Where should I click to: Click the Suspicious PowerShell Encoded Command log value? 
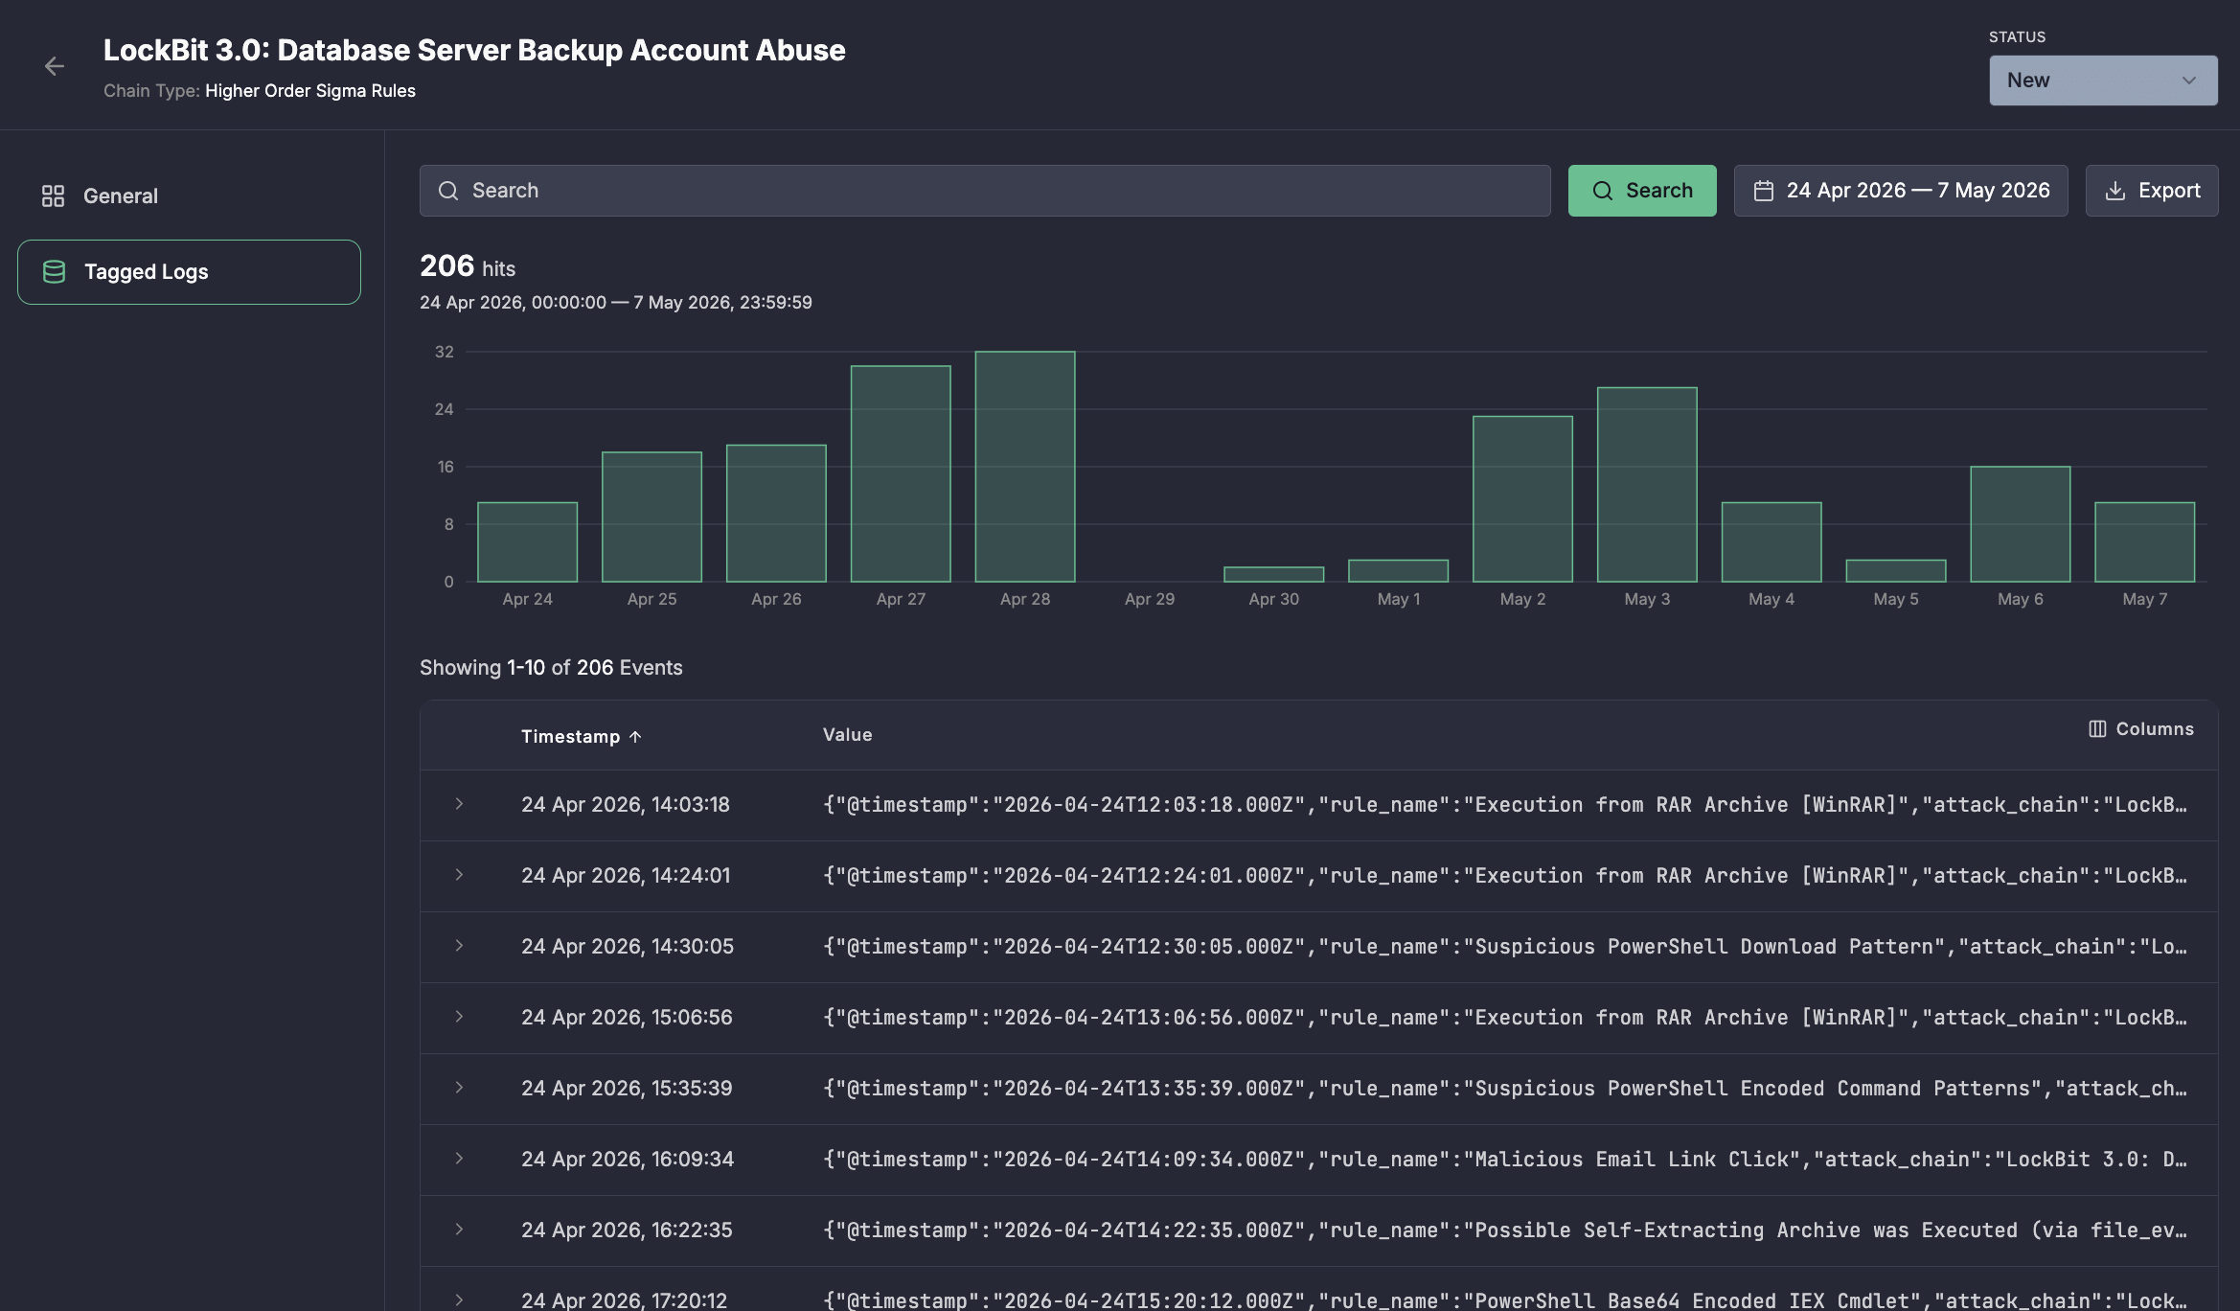pyautogui.click(x=1505, y=1089)
